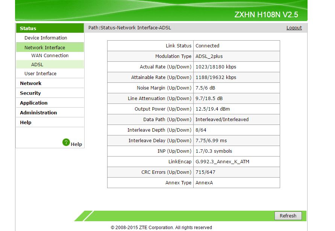The width and height of the screenshot is (335, 231).
Task: Click the Interleave Delay (Up/Down) label
Action: (160, 141)
